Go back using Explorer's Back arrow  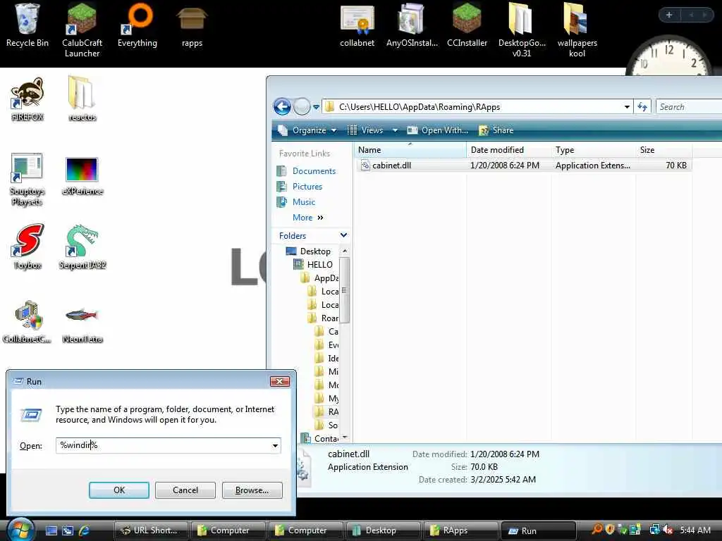tap(282, 107)
